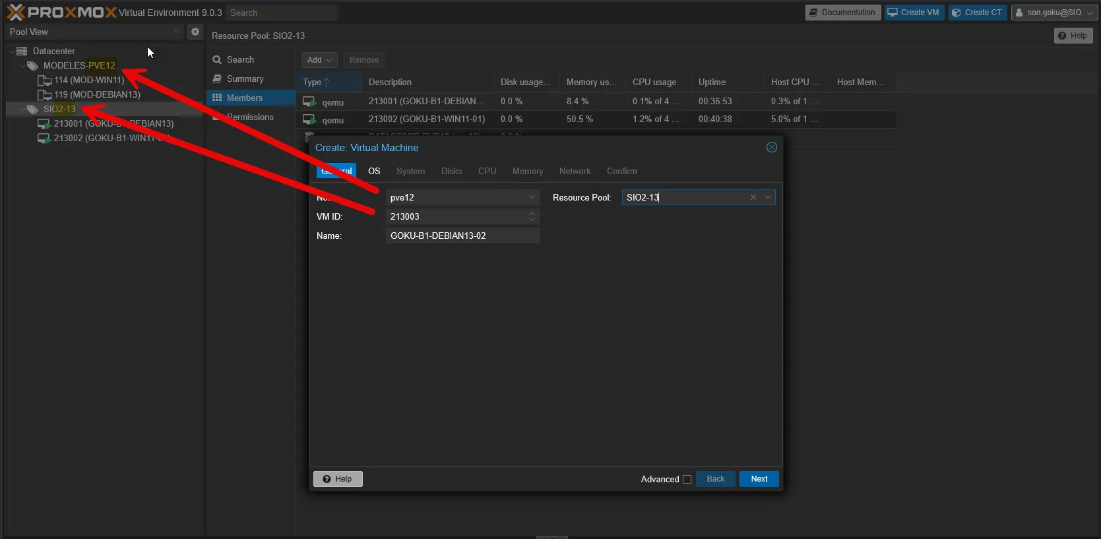
Task: Click the Create VM button
Action: [913, 13]
